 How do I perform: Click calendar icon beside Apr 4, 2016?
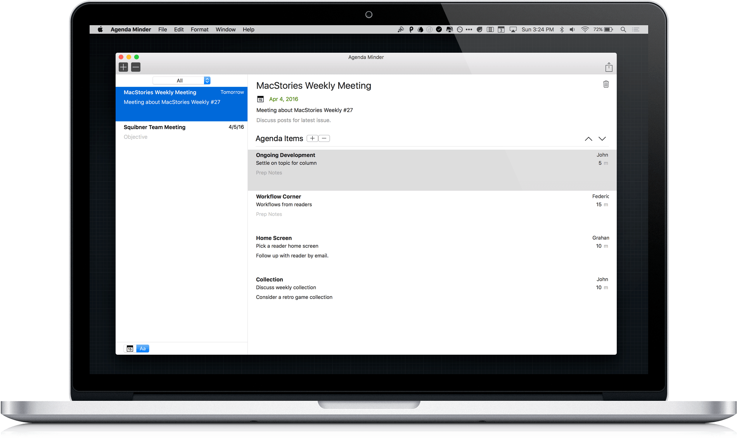(261, 99)
